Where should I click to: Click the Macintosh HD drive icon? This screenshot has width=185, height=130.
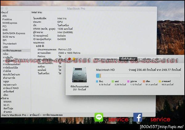coord(80,75)
